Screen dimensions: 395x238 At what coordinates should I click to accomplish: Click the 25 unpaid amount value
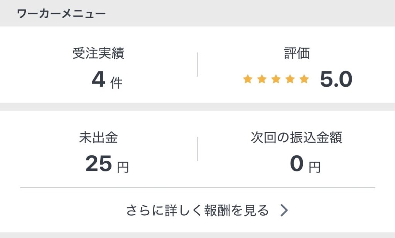coord(98,164)
